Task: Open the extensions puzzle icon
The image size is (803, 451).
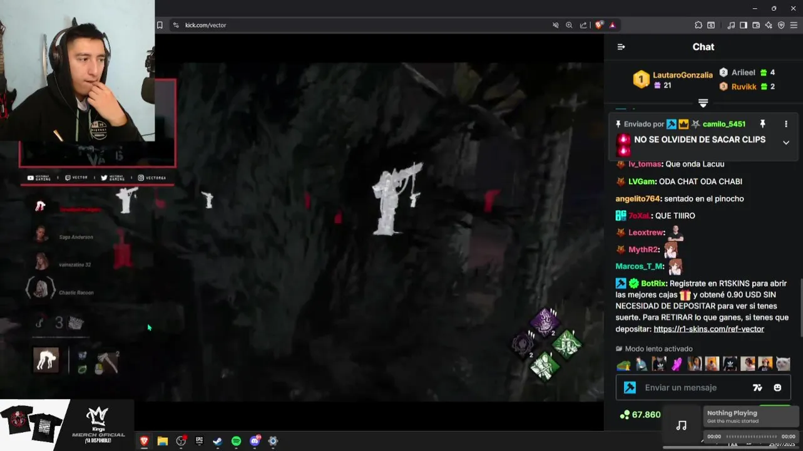Action: (698, 25)
